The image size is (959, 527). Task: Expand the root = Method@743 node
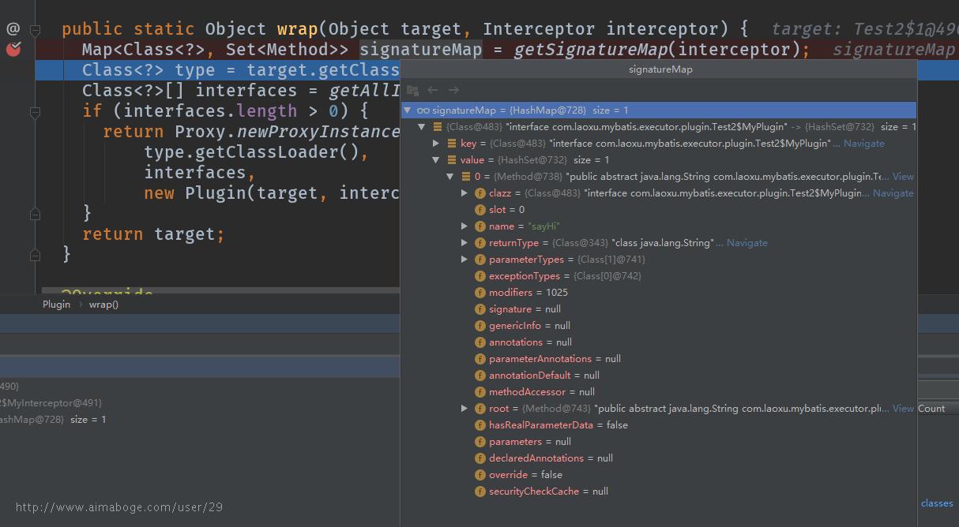464,409
